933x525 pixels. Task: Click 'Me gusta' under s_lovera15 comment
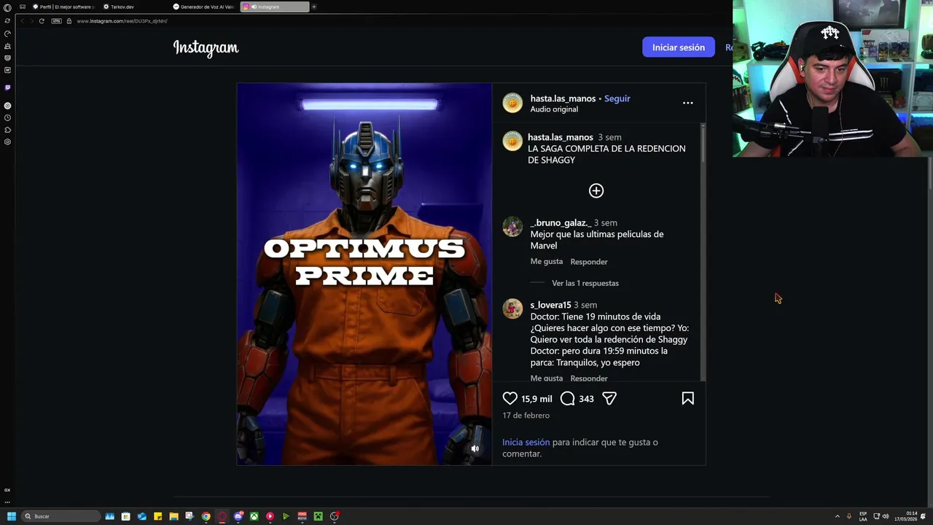(x=547, y=378)
